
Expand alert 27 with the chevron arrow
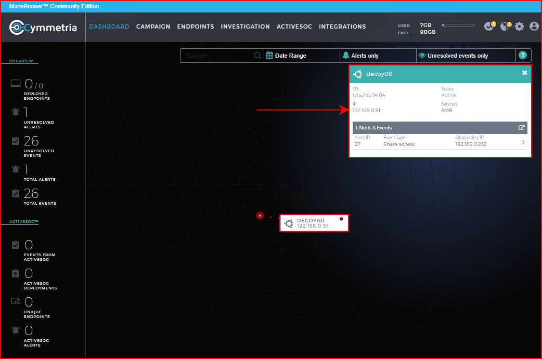tap(523, 142)
